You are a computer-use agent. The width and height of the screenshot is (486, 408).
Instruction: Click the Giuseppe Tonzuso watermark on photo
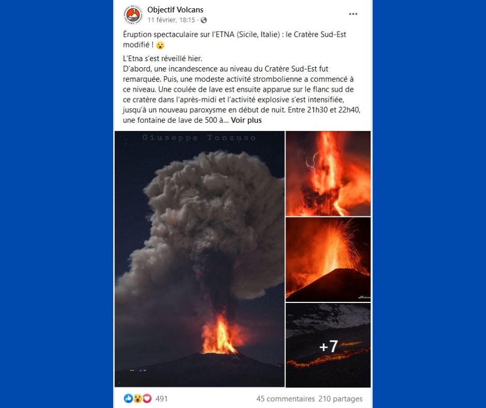[199, 138]
